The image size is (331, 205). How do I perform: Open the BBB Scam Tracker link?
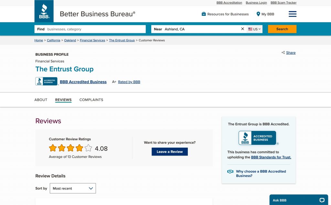(283, 3)
